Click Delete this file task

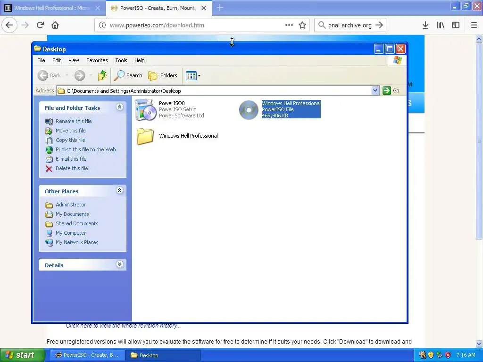pos(72,168)
